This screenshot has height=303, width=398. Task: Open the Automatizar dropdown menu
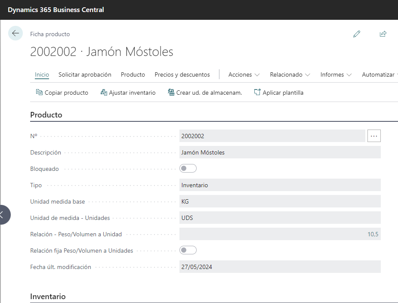click(379, 74)
